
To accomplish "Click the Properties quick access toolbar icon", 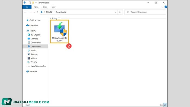I will [30, 2].
